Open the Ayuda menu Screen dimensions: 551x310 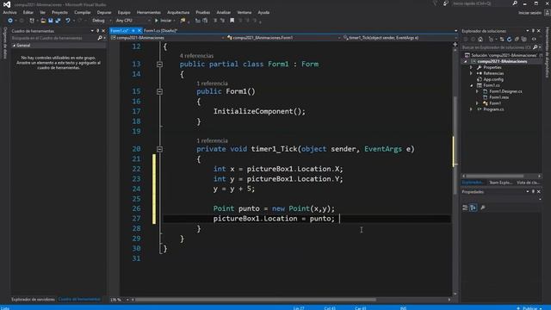(x=263, y=12)
